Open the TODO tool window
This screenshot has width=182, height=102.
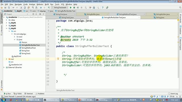18,93
